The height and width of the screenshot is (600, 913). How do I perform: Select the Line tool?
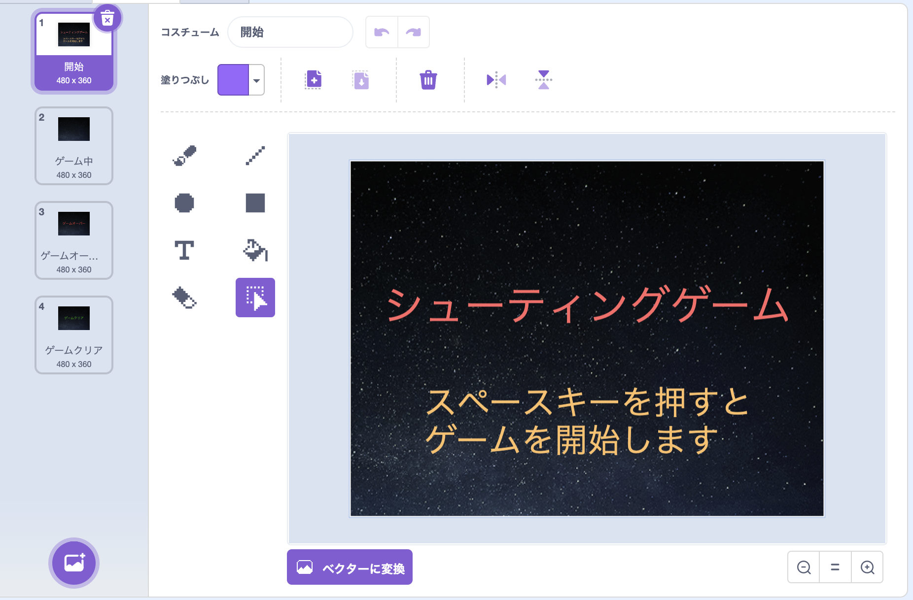(255, 155)
